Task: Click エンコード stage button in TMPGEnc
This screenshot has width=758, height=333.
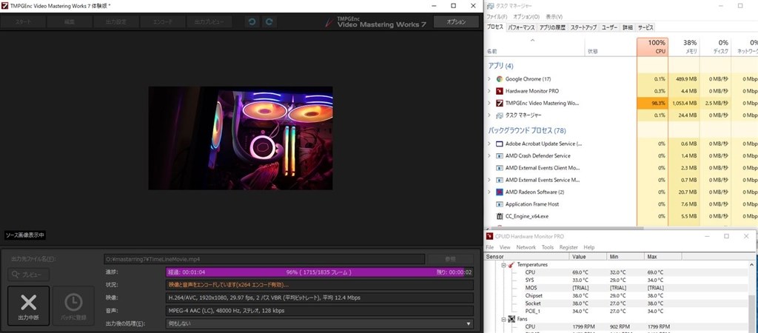Action: click(162, 21)
